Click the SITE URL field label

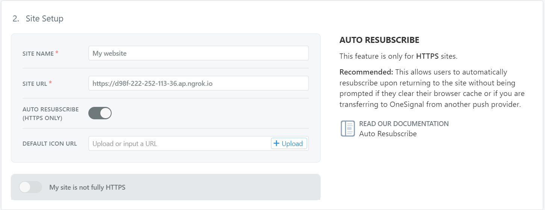pyautogui.click(x=35, y=84)
